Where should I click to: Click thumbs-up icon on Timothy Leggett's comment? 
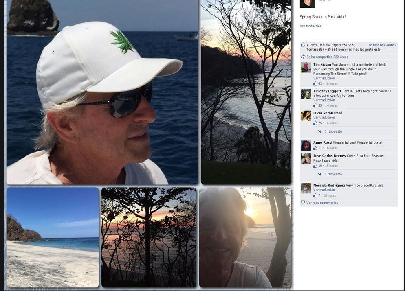click(315, 105)
